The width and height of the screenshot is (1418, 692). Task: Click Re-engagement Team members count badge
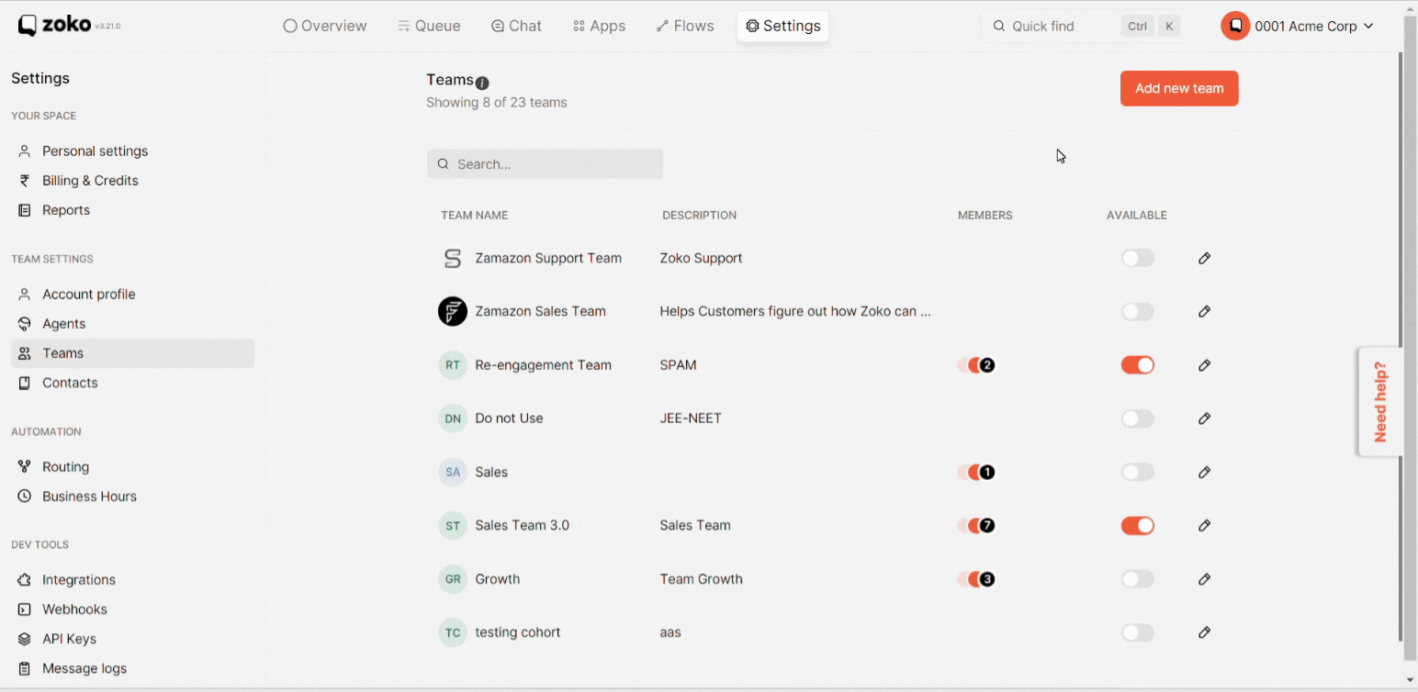click(x=987, y=365)
